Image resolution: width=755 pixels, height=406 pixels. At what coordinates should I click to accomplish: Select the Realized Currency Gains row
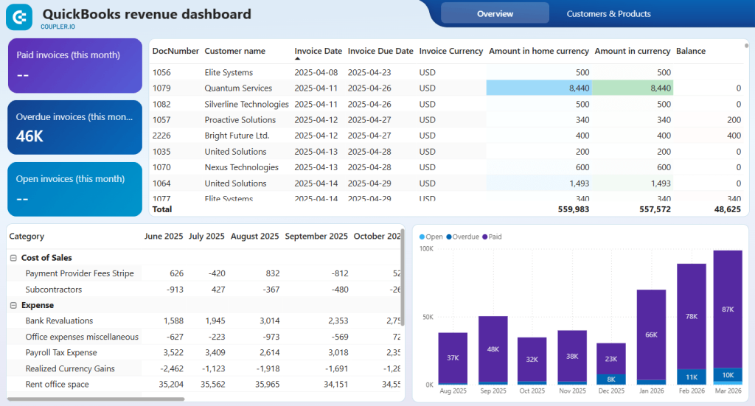(x=204, y=368)
